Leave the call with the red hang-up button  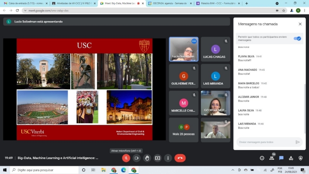[x=180, y=158]
